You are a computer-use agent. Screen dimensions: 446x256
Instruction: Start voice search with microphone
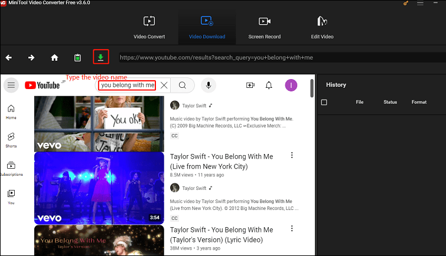[209, 86]
